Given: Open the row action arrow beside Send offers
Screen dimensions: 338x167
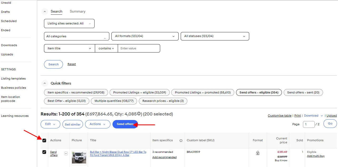Looking at the screenshot, I should 66,153.
